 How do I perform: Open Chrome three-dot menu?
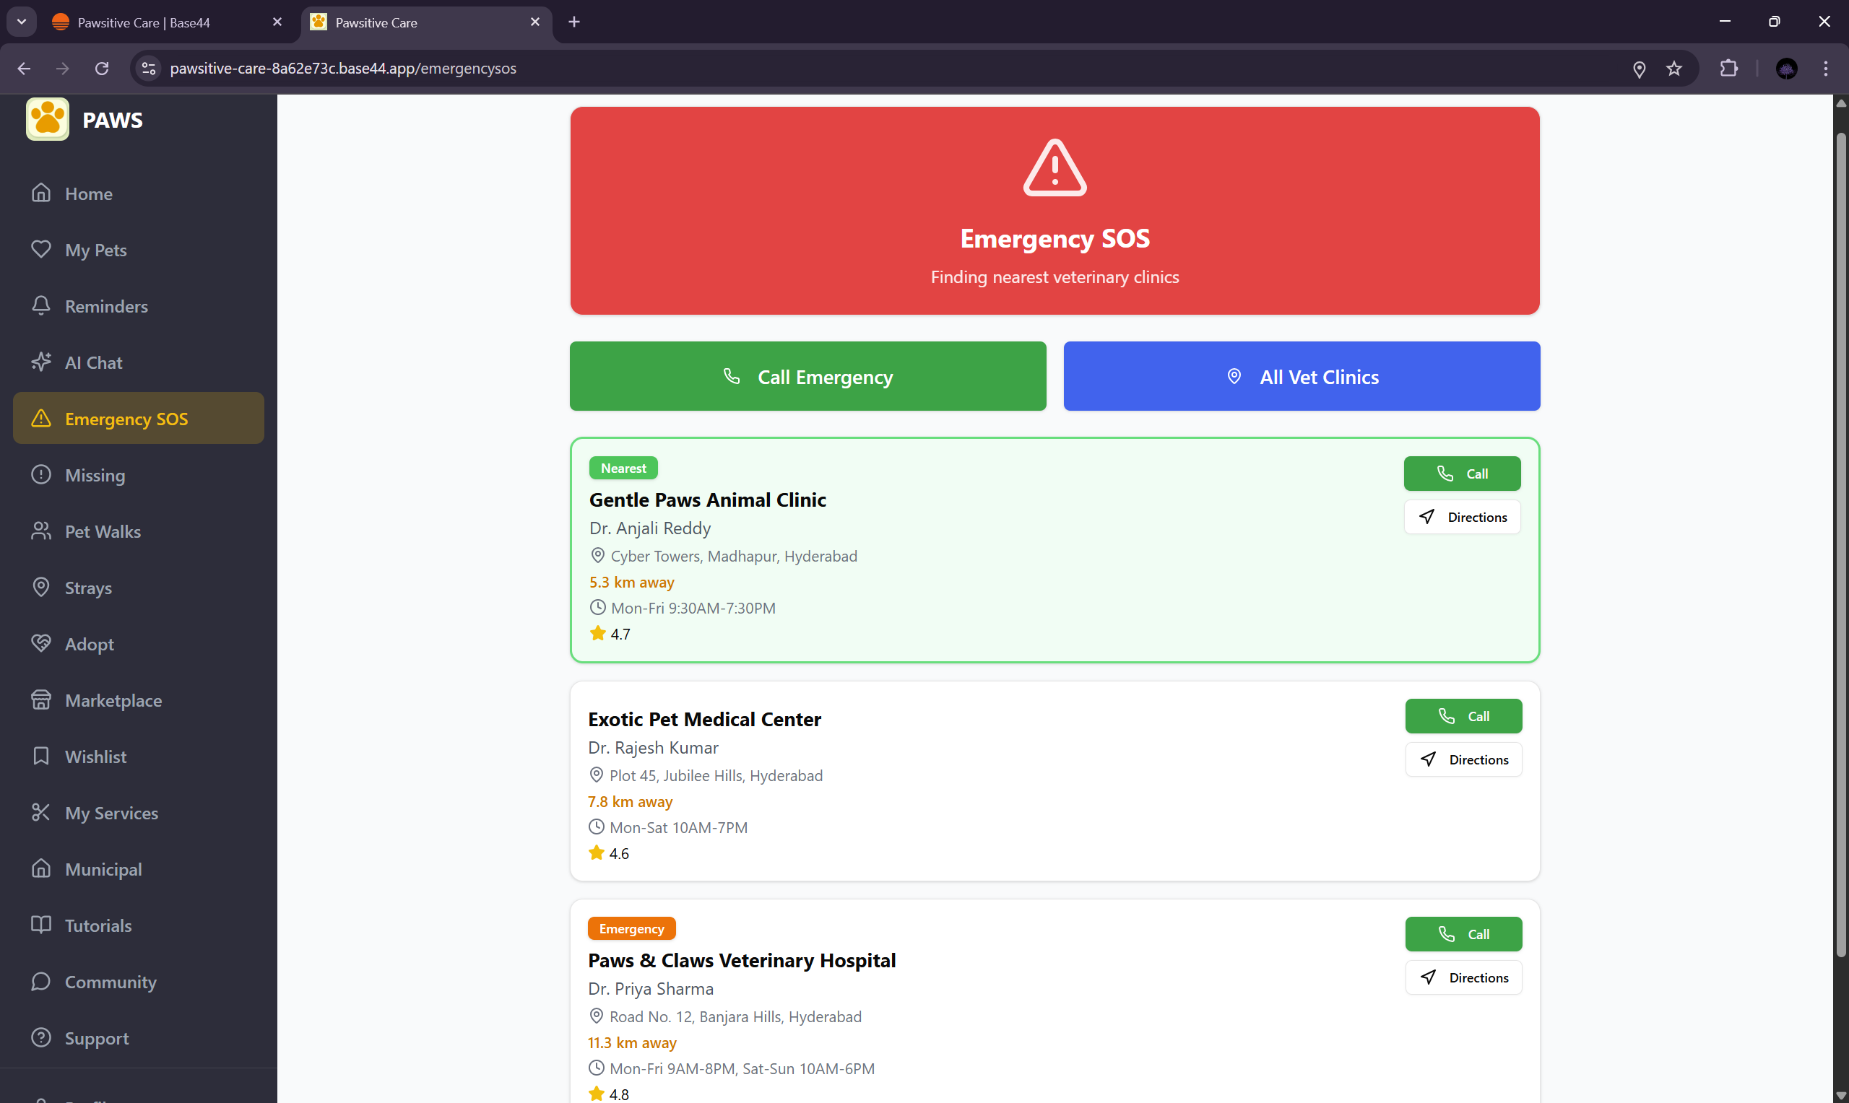tap(1825, 69)
